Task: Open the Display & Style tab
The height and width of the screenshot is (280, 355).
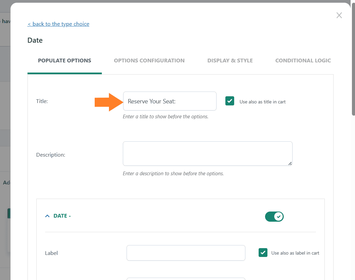Action: pos(230,61)
